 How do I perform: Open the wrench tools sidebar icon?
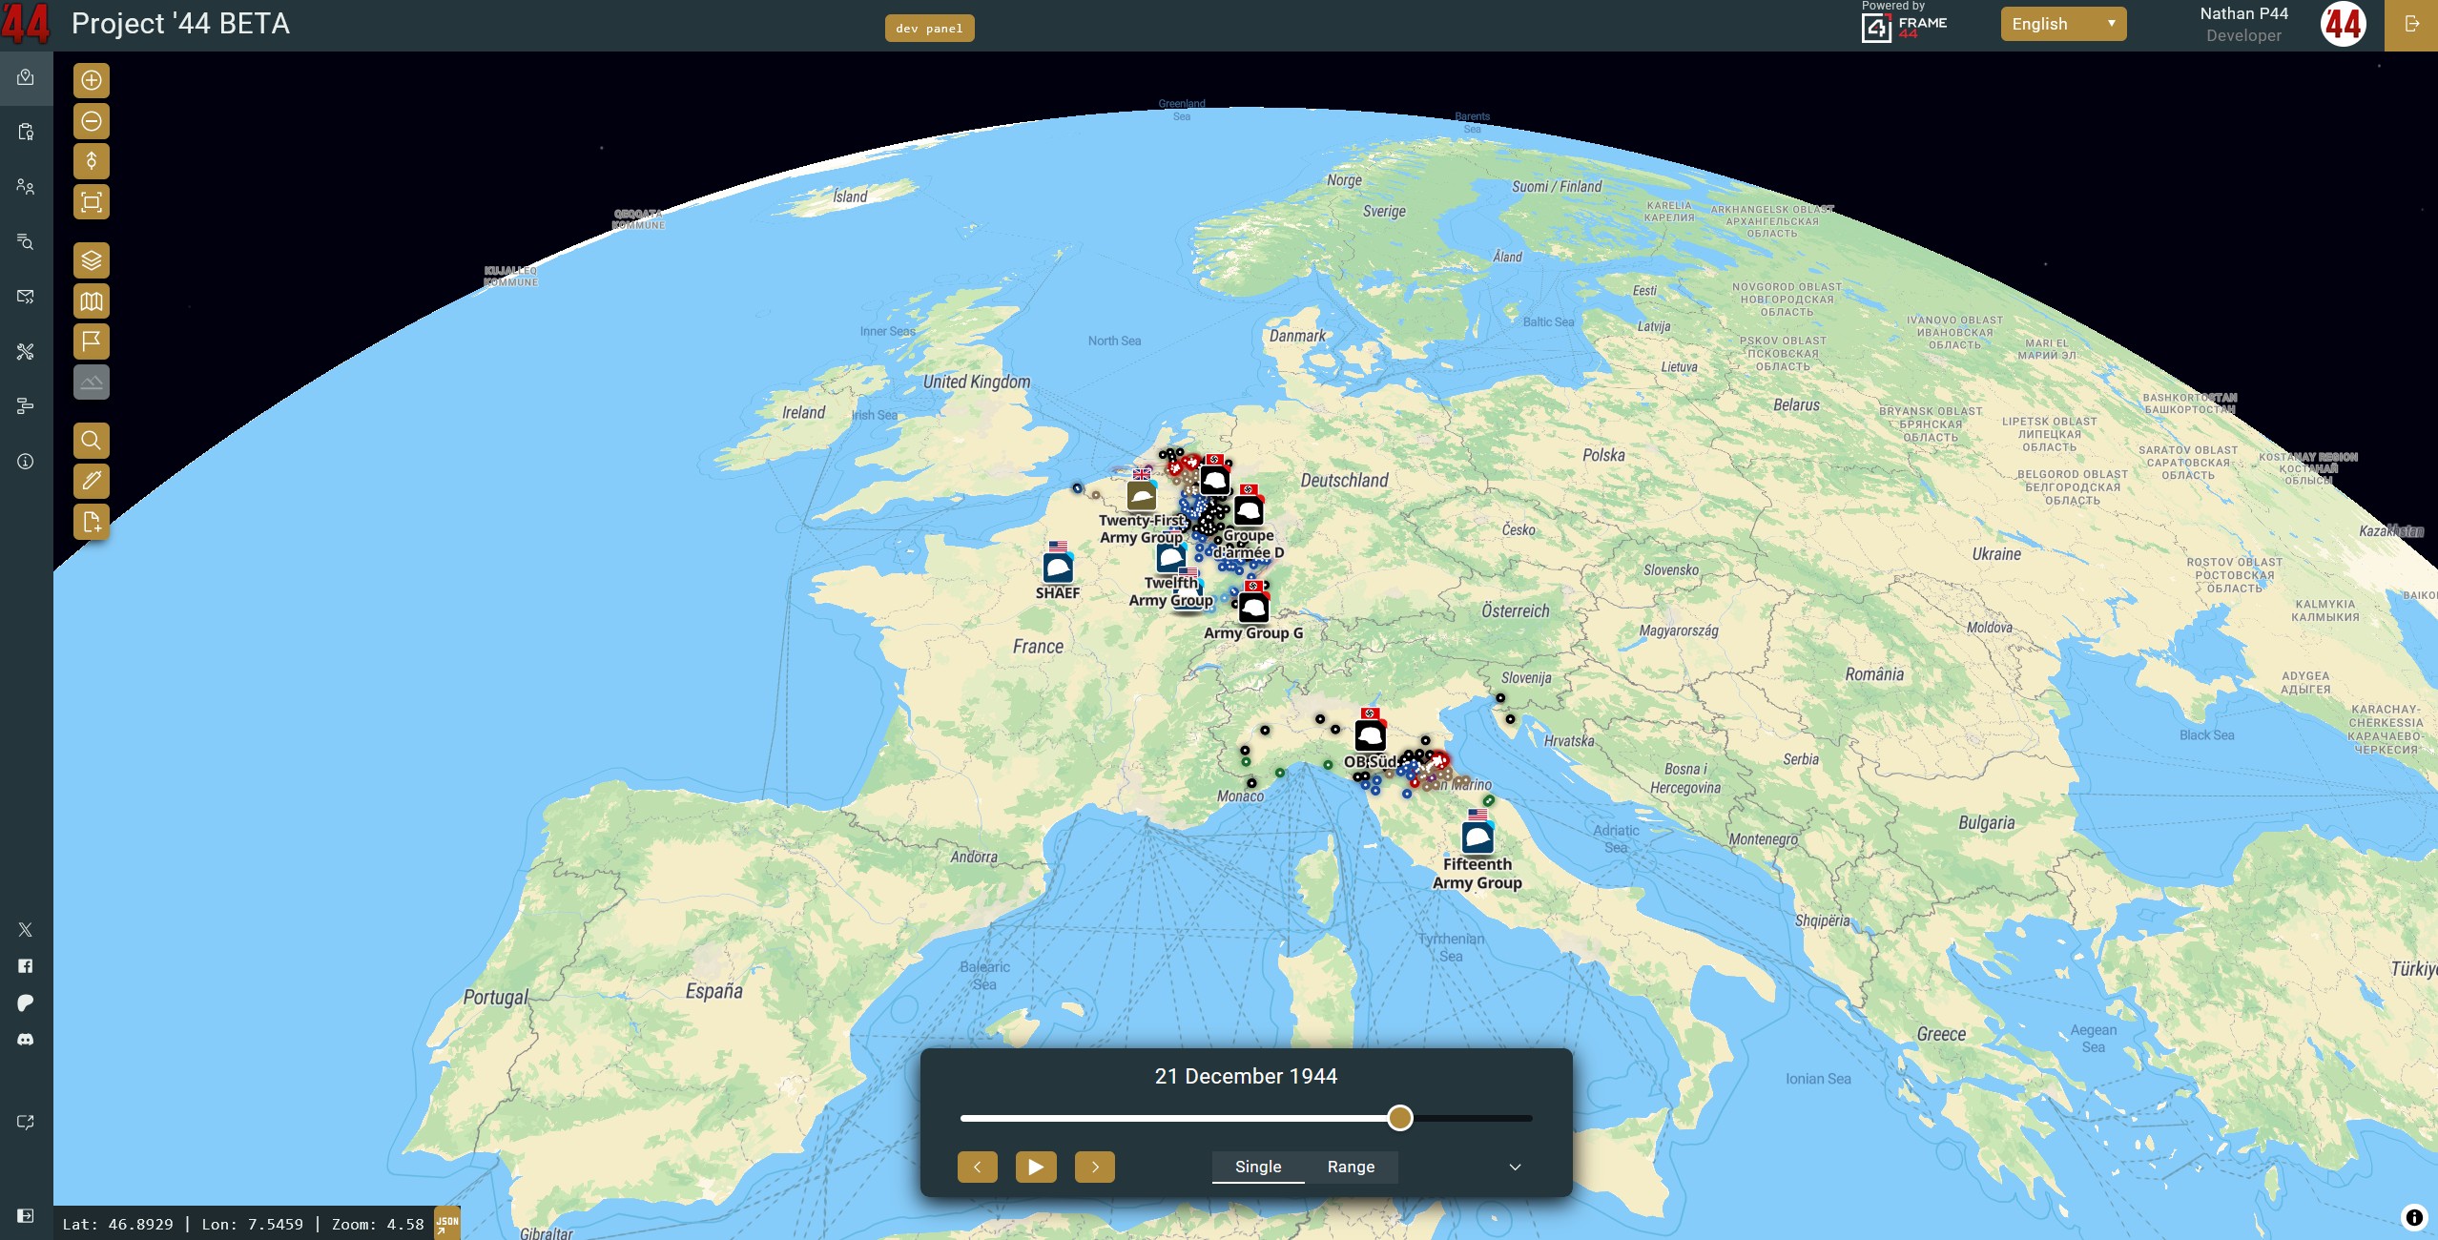(x=26, y=352)
